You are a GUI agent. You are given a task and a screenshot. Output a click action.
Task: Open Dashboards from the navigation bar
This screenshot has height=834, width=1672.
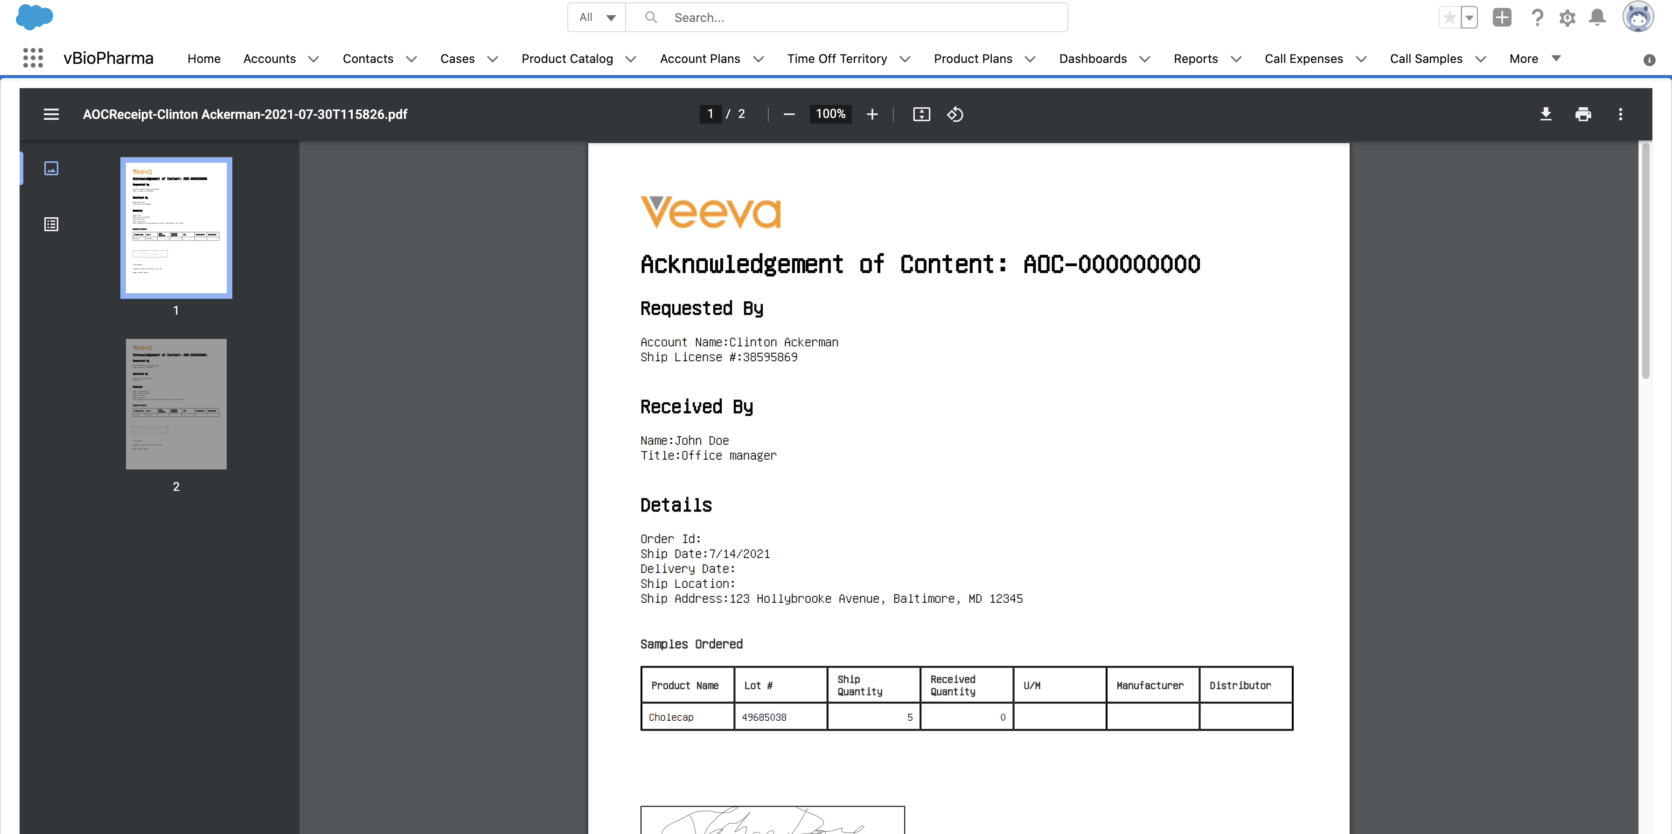pyautogui.click(x=1093, y=58)
